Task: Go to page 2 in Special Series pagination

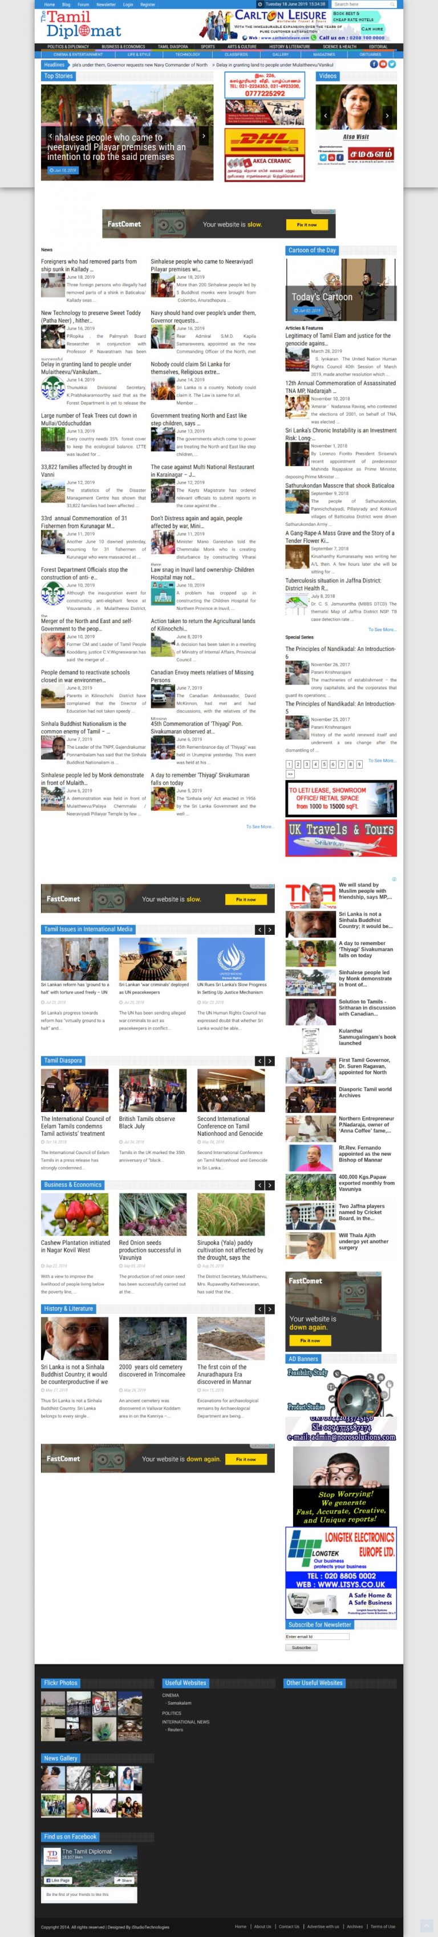Action: click(x=298, y=764)
